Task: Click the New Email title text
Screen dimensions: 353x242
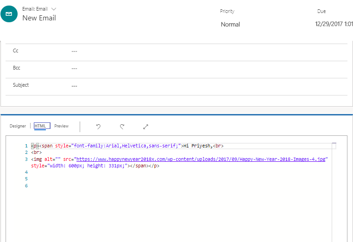Action: click(39, 18)
